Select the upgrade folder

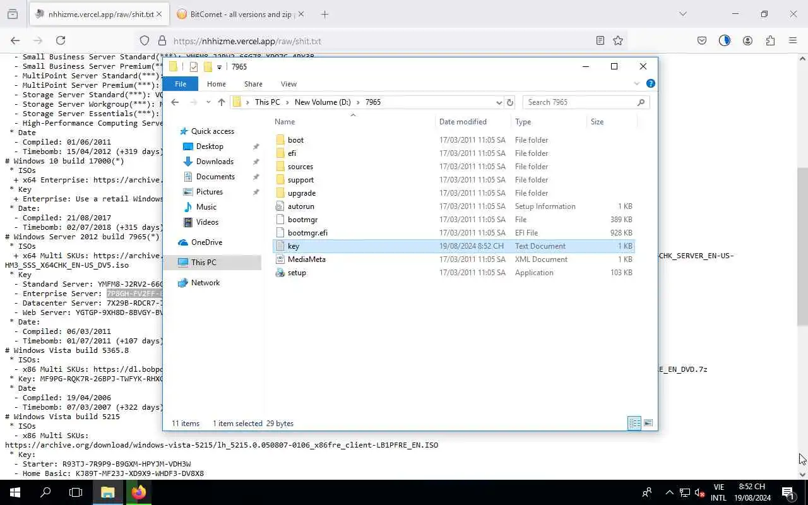(453, 193)
